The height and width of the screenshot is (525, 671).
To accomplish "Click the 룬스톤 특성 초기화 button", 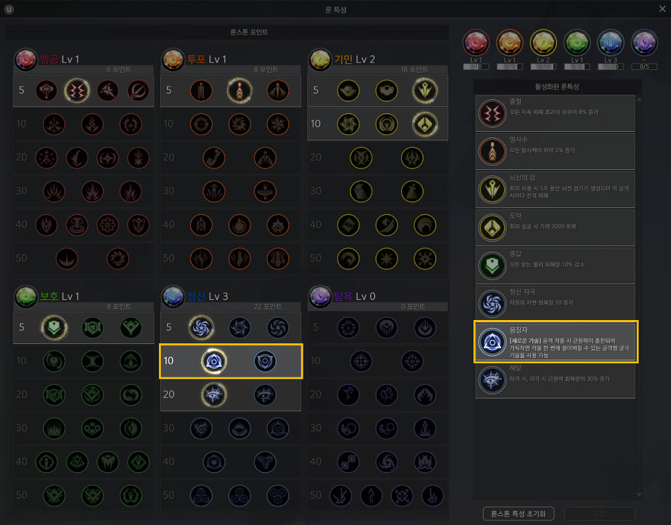I will [518, 514].
